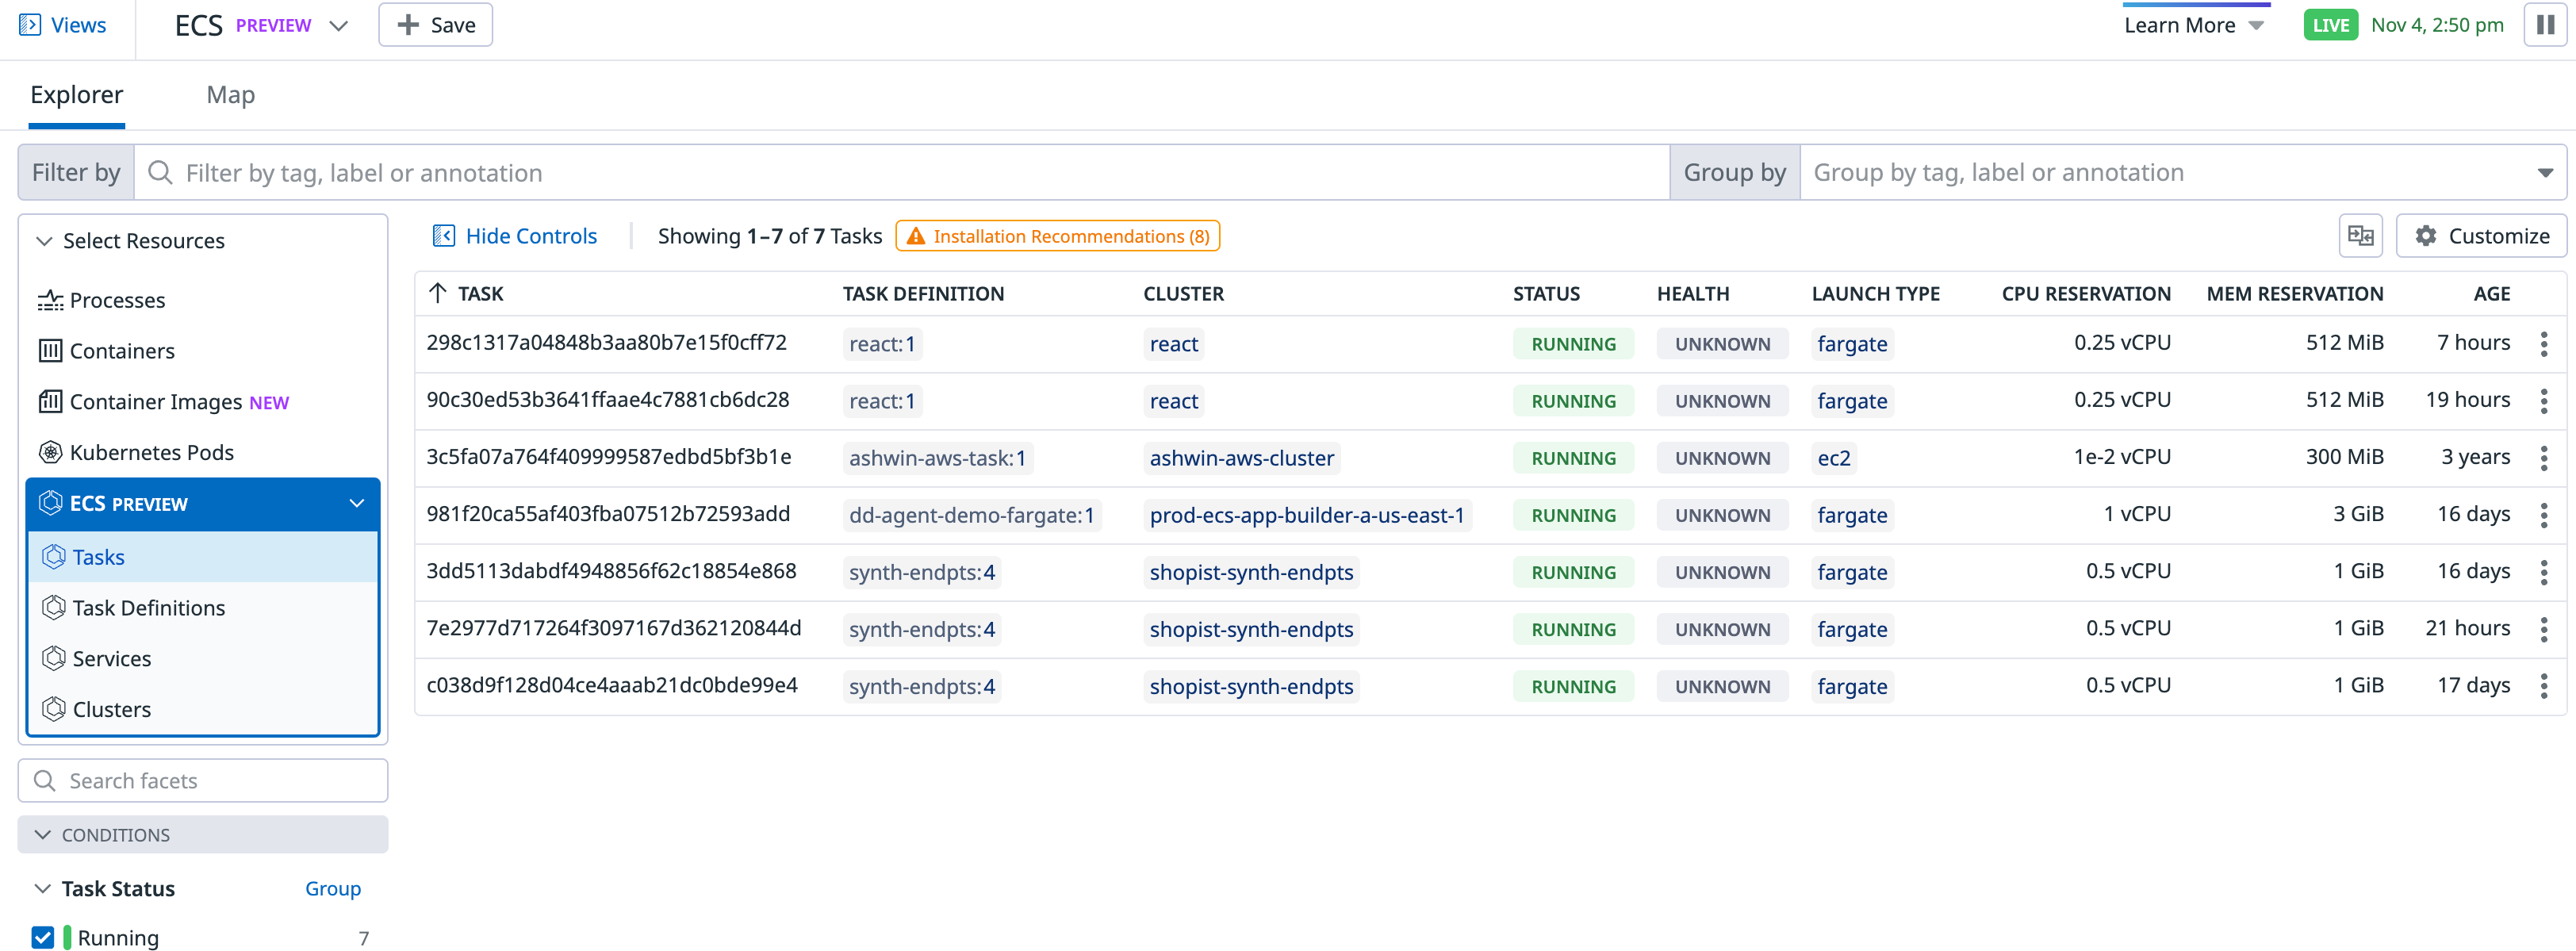Click the Customize gear icon
Screen dimensions: 2576x951
(x=2426, y=236)
